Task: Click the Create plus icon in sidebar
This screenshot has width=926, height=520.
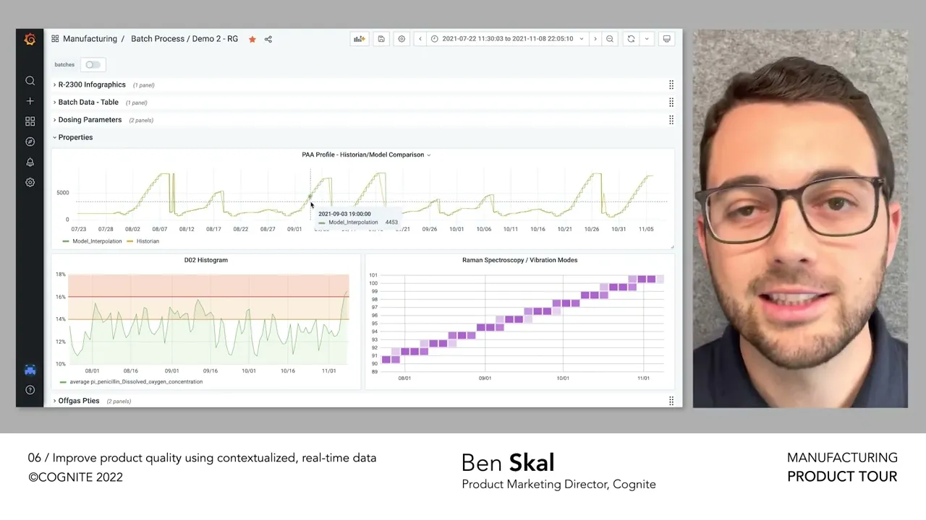Action: [x=30, y=101]
